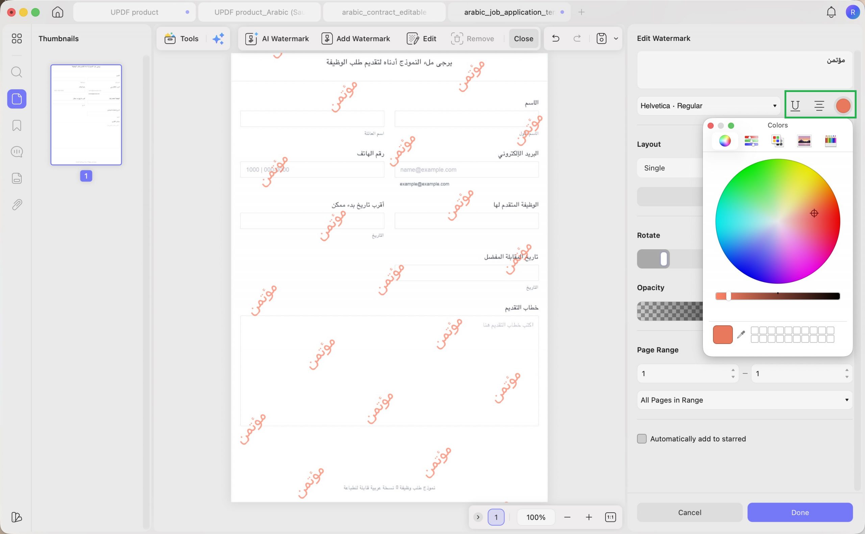Click the brightness slider in Colors
This screenshot has height=534, width=865.
click(777, 296)
